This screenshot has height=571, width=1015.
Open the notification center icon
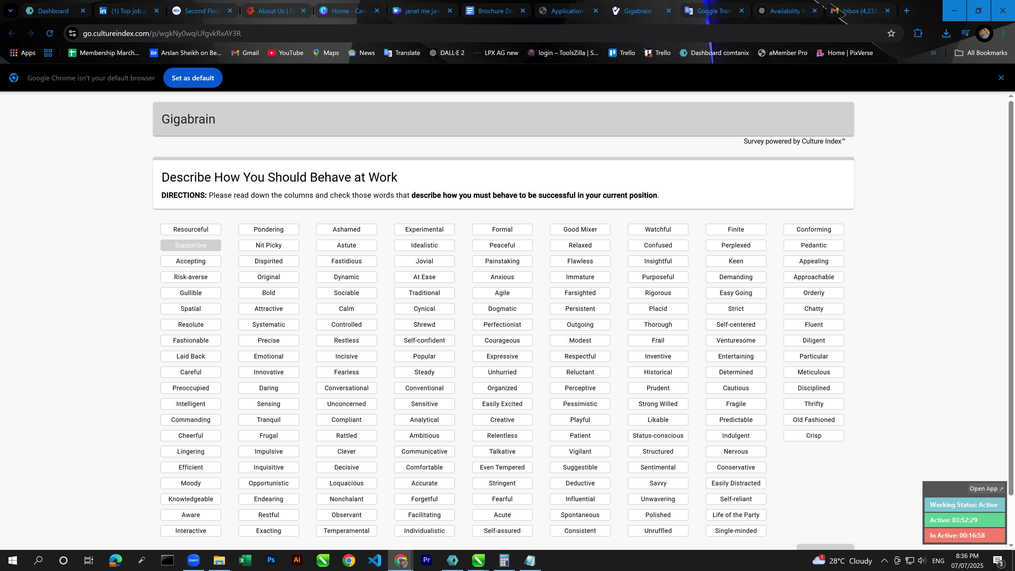[x=998, y=560]
